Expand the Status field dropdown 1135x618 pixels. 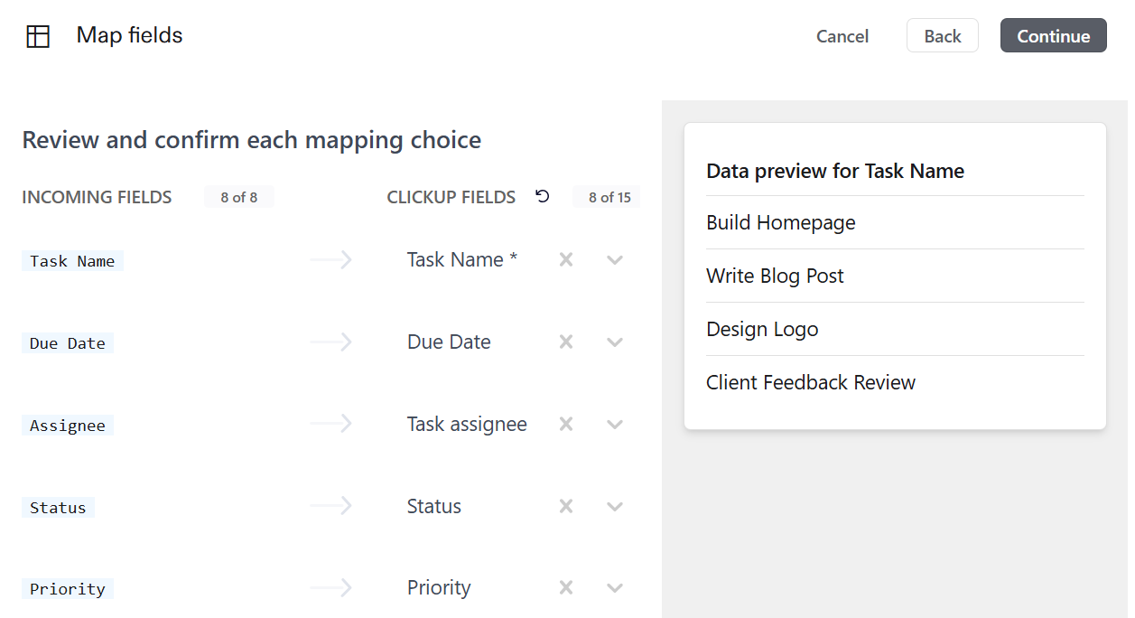(x=615, y=505)
